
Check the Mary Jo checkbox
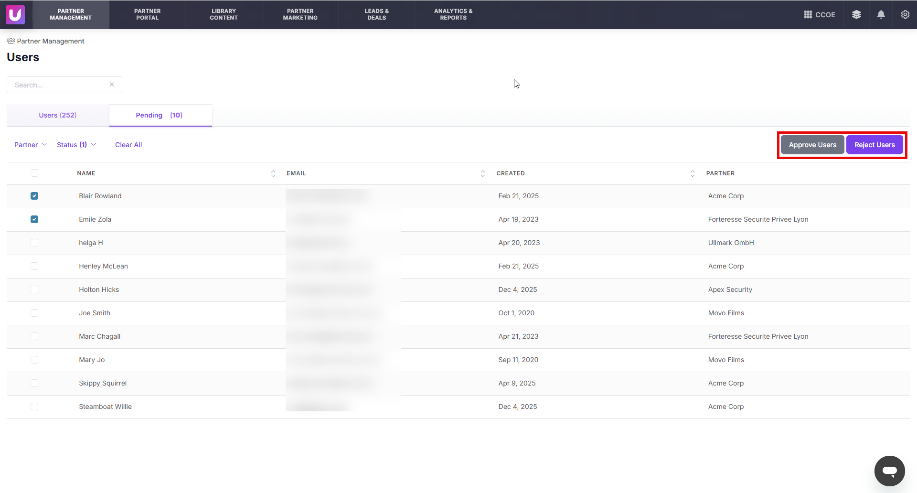pyautogui.click(x=34, y=360)
